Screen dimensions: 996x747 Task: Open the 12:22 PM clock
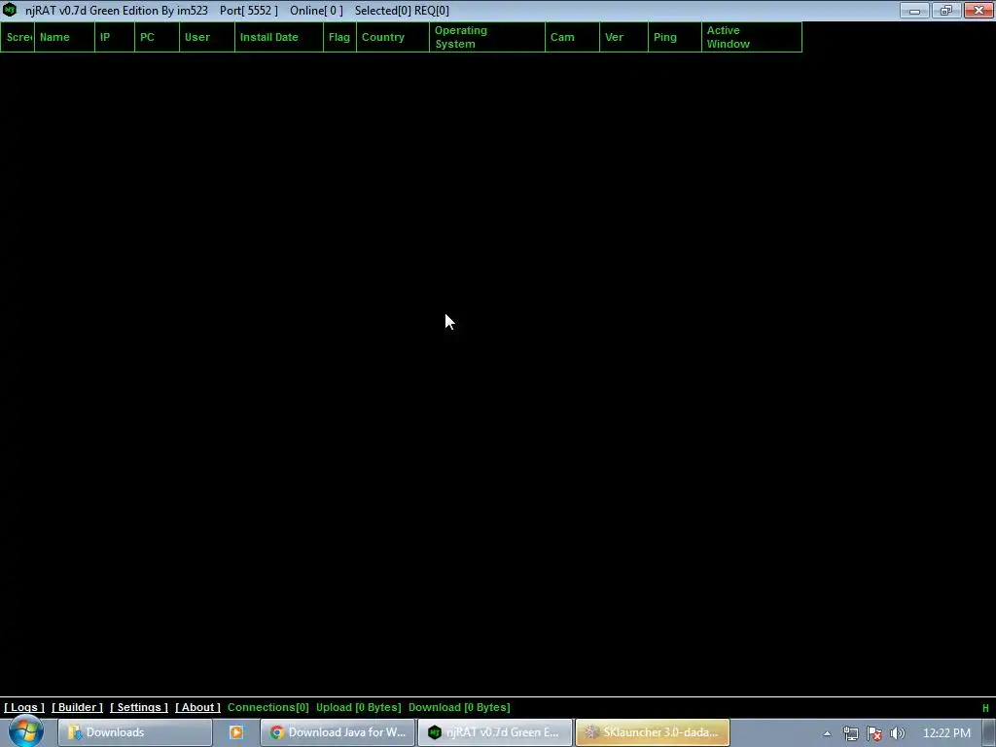946,733
